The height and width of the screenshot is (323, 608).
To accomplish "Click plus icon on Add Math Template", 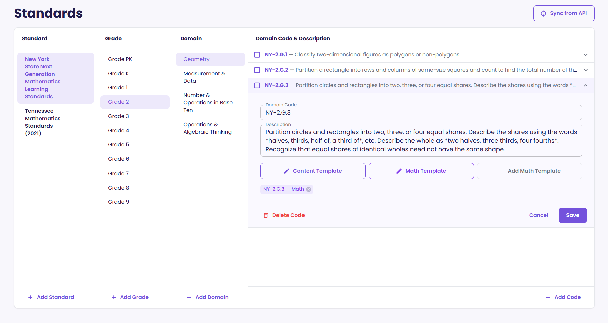I will (x=501, y=171).
